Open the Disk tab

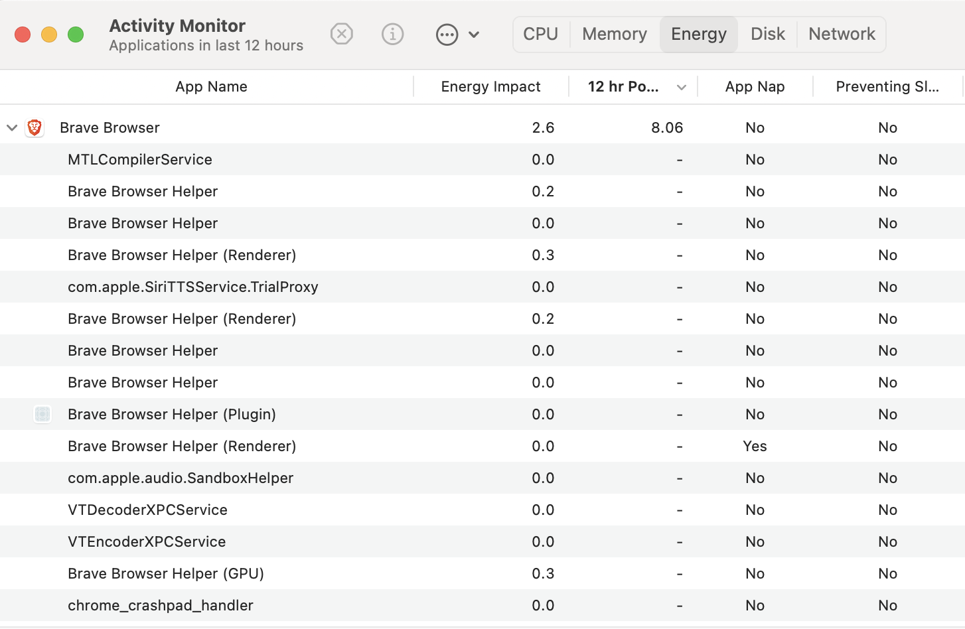click(768, 34)
